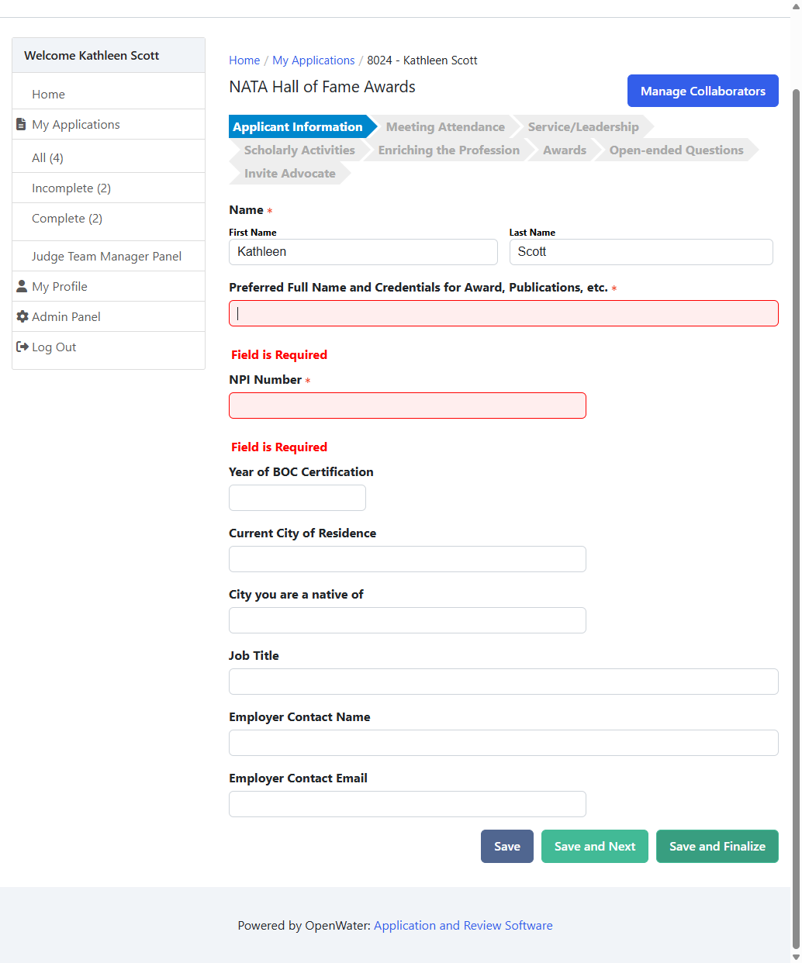Click the My Profile person icon
This screenshot has height=963, width=802.
pos(22,286)
